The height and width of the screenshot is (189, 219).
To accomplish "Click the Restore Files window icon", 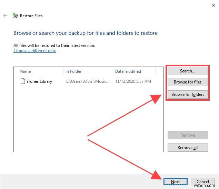I will 15,16.
